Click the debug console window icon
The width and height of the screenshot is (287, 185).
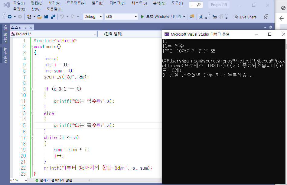tap(167, 34)
